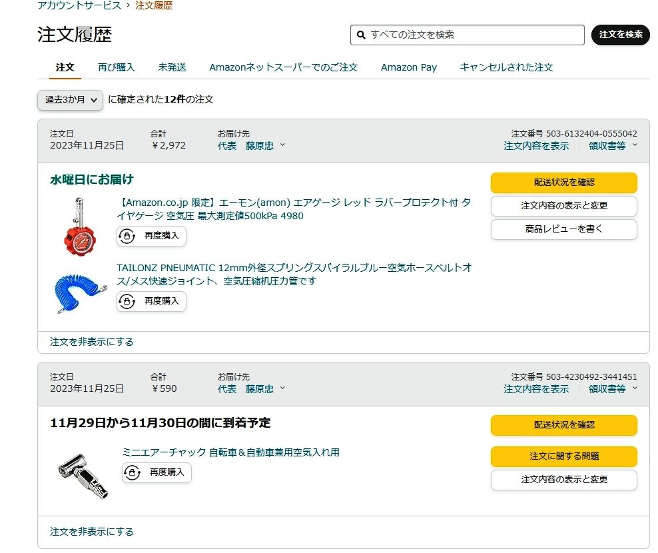Open the mini air chuck product image
The width and height of the screenshot is (658, 553).
tap(83, 475)
